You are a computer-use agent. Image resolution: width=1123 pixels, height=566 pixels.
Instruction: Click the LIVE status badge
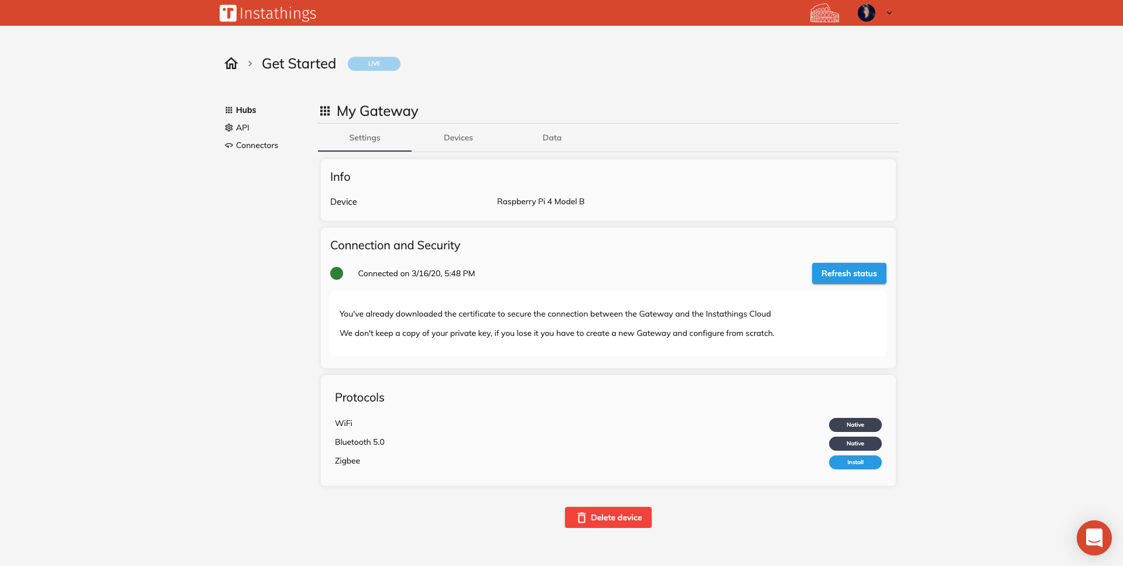tap(374, 63)
